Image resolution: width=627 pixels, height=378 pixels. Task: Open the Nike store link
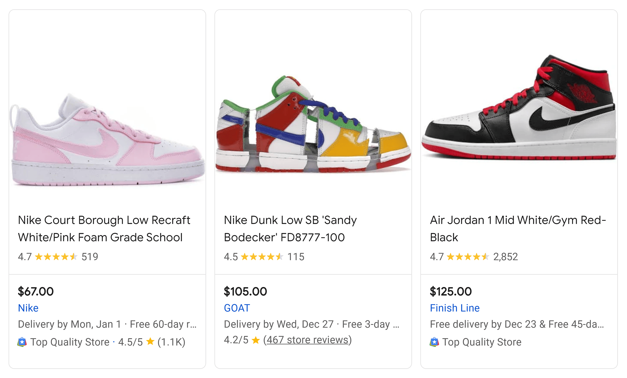pyautogui.click(x=28, y=308)
